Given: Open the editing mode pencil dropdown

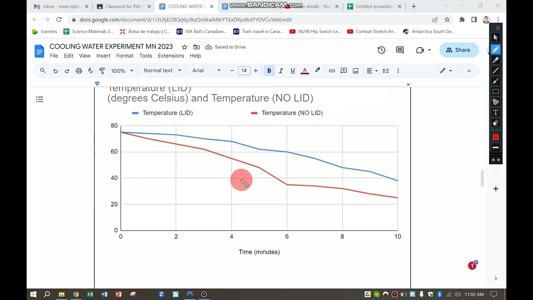Looking at the screenshot, I should point(446,71).
